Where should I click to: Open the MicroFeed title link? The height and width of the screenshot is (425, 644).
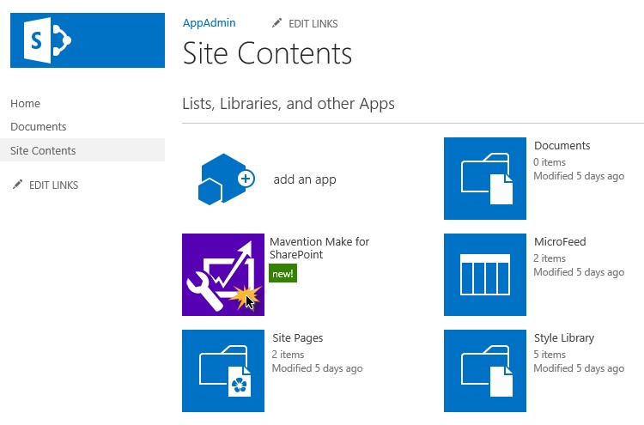(x=560, y=242)
